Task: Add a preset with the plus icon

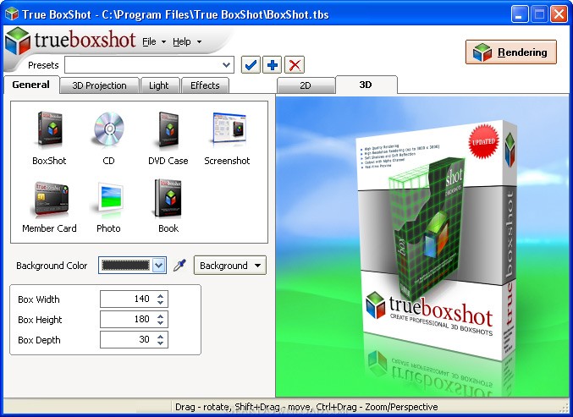Action: (x=273, y=65)
